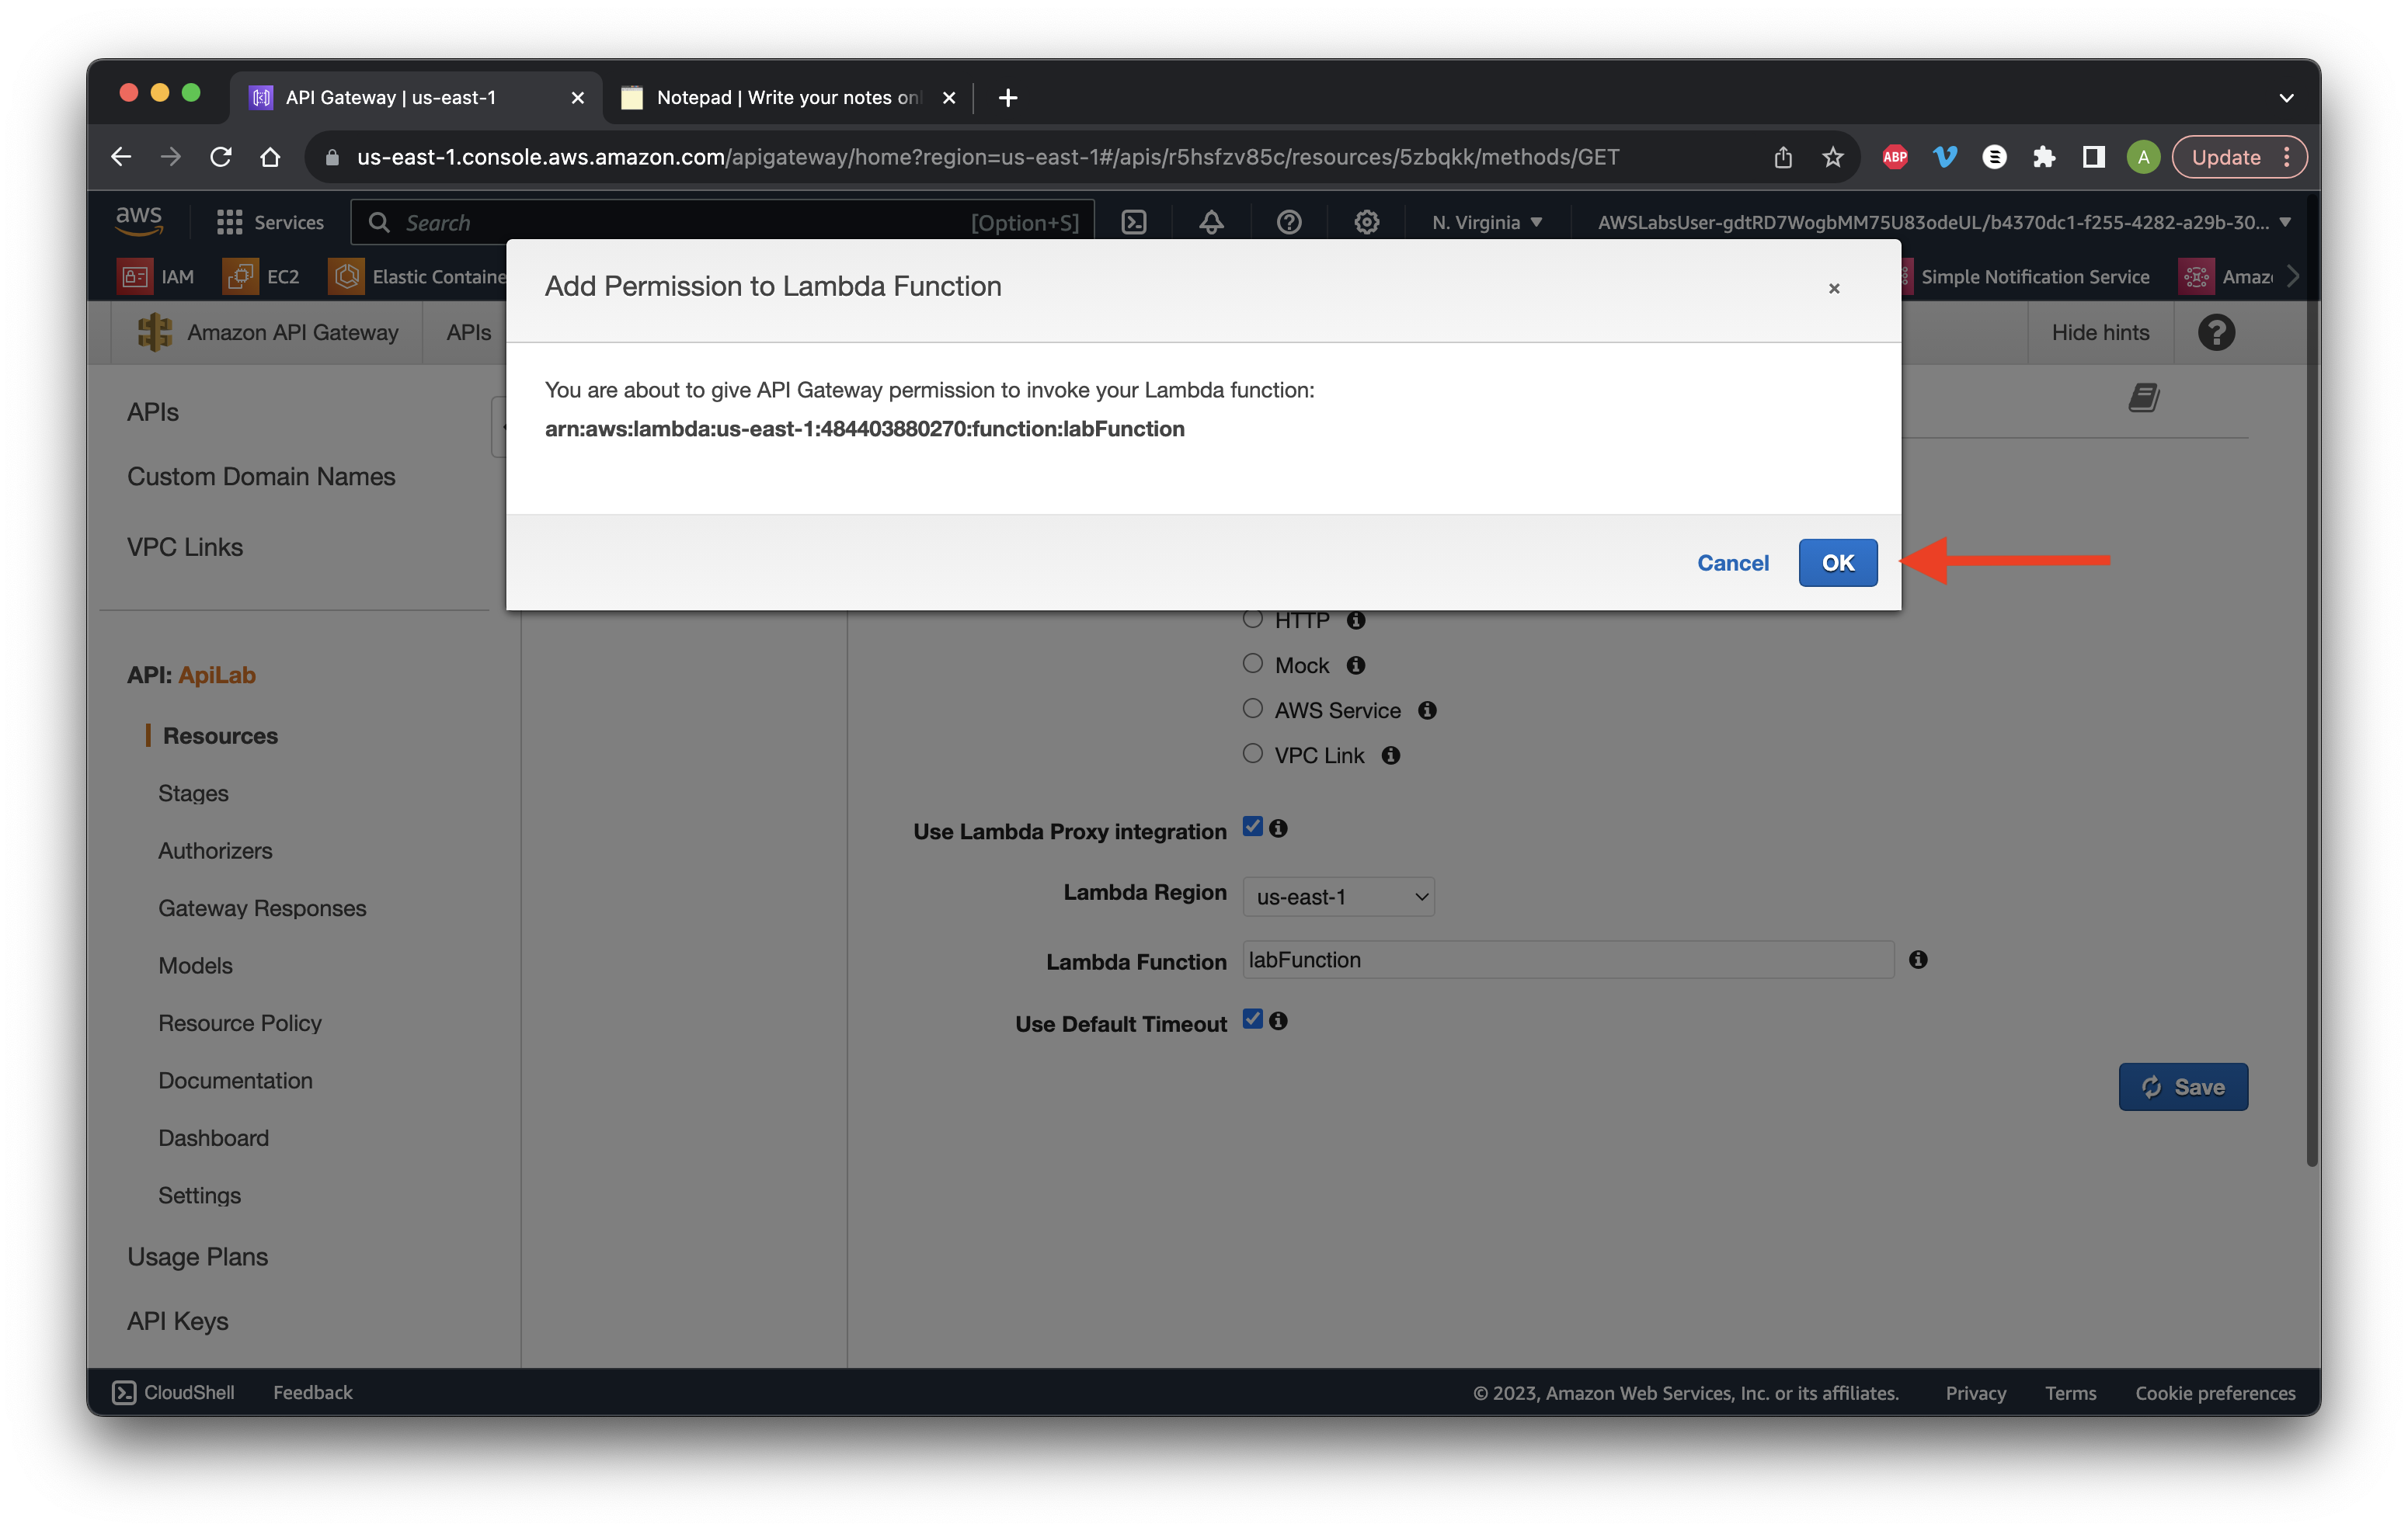Open the CloudShell icon in the top bar
The width and height of the screenshot is (2408, 1531).
pyautogui.click(x=1134, y=222)
